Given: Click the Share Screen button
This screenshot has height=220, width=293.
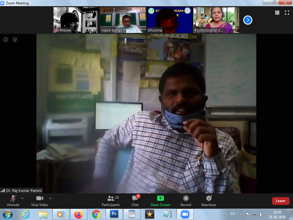Looking at the screenshot, I should 160,201.
